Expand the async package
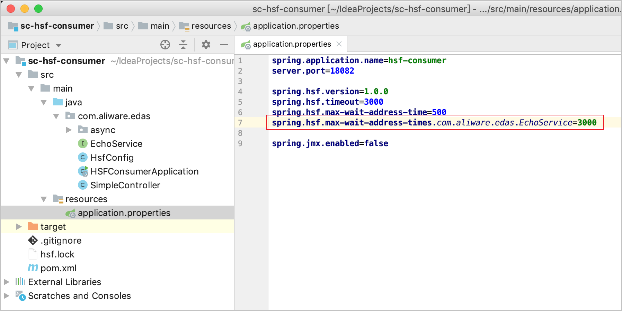The image size is (622, 311). [69, 130]
